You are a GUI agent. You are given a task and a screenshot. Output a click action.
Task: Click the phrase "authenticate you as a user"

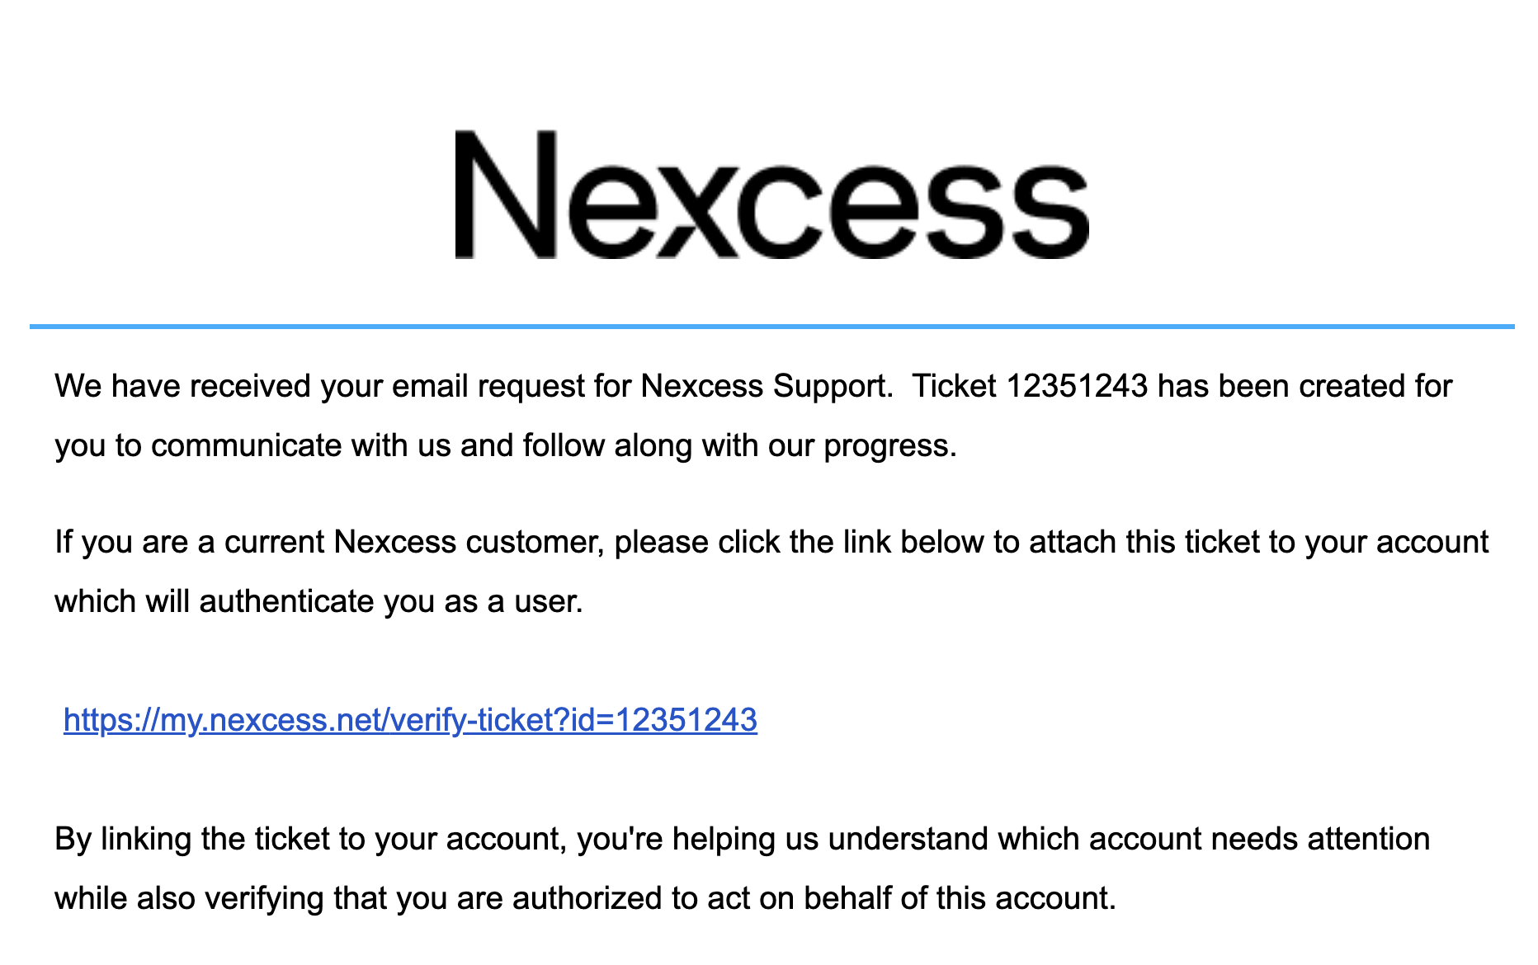[390, 601]
